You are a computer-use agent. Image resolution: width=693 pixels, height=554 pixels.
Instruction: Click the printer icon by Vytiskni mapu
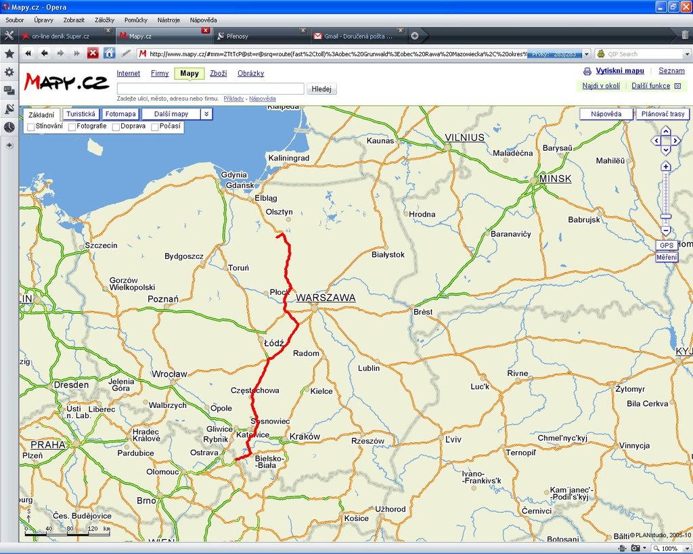(x=587, y=71)
